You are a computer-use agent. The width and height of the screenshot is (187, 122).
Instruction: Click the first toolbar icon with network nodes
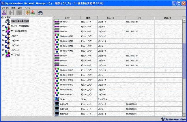(5, 13)
